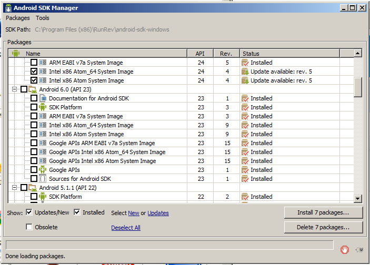The height and width of the screenshot is (265, 370).
Task: Click Android 6.0 folder icon
Action: (33, 89)
